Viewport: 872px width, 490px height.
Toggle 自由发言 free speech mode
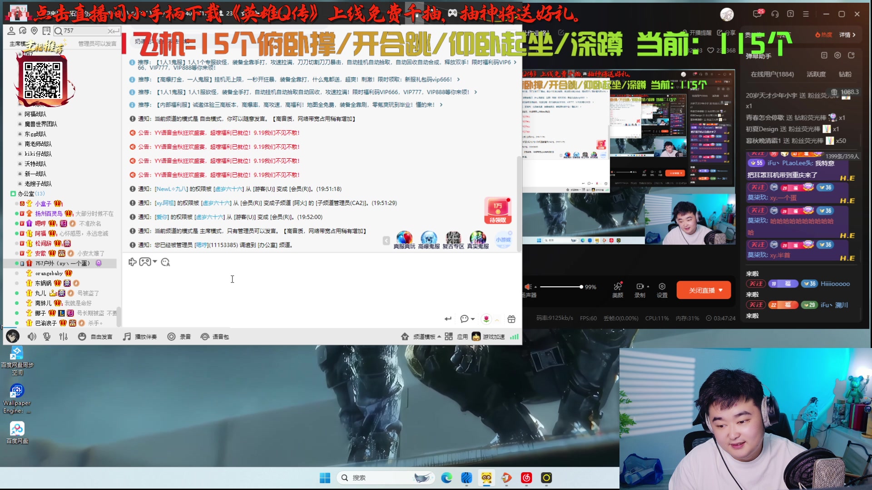(95, 337)
